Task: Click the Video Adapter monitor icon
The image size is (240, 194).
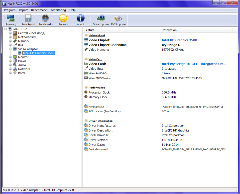Action: click(x=15, y=49)
